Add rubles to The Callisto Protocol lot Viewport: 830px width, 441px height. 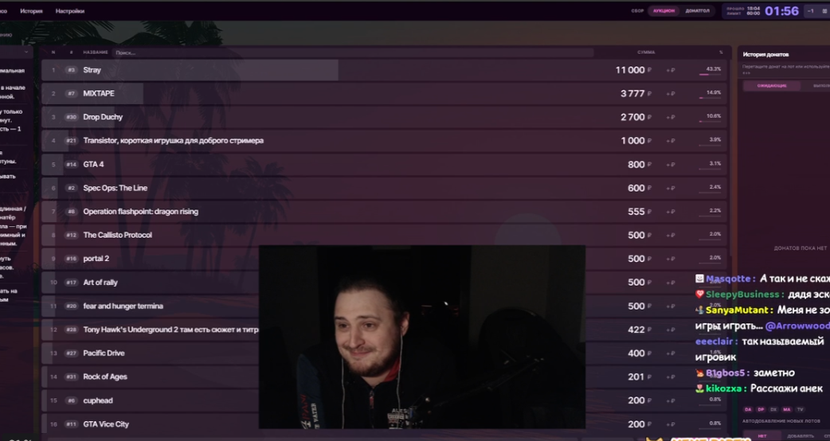[x=671, y=236]
